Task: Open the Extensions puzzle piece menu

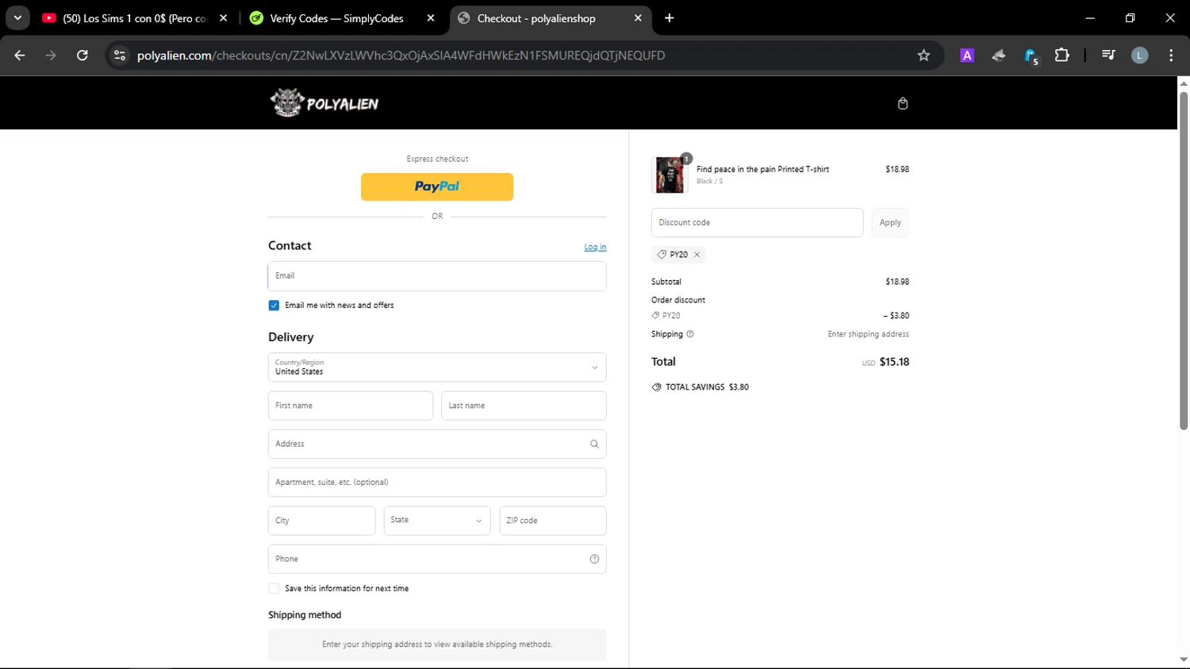Action: 1061,56
